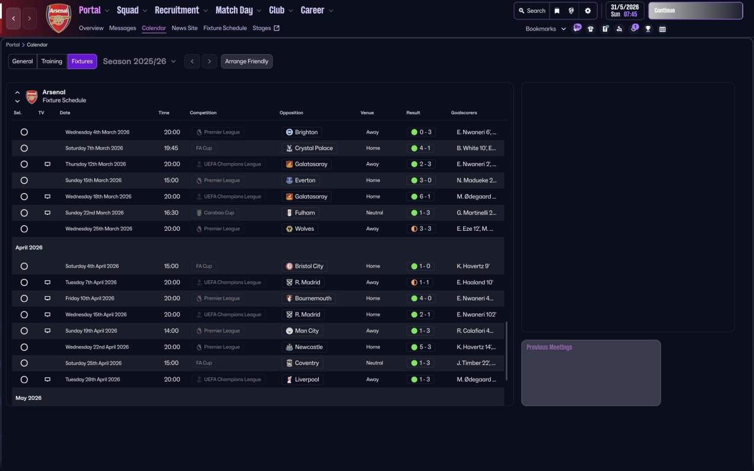
Task: Switch to the Training tab
Action: pos(52,61)
